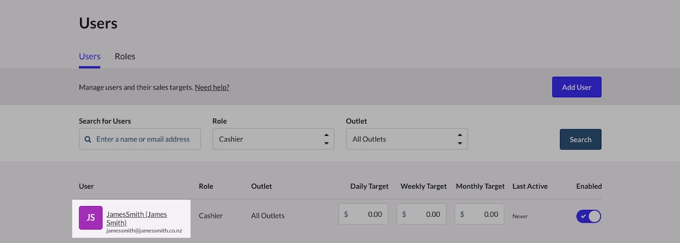Click the Add User button

tap(577, 87)
